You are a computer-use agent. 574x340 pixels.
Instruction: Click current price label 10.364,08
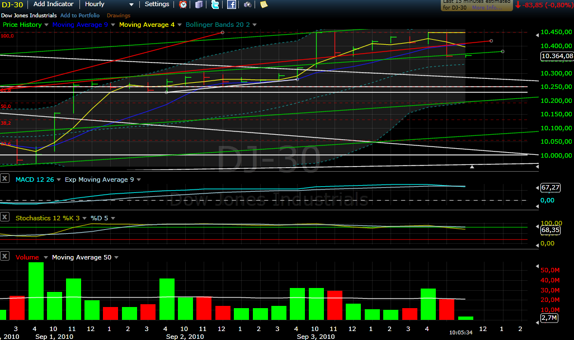pyautogui.click(x=557, y=56)
